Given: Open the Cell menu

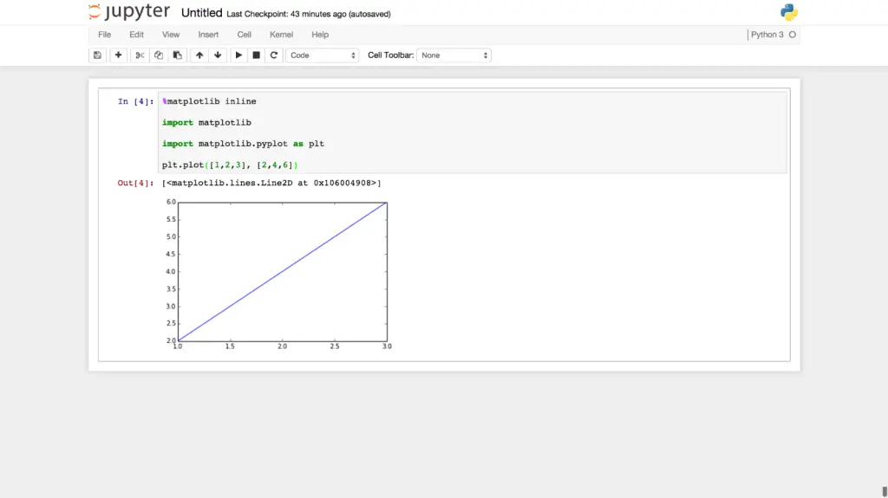Looking at the screenshot, I should tap(244, 35).
